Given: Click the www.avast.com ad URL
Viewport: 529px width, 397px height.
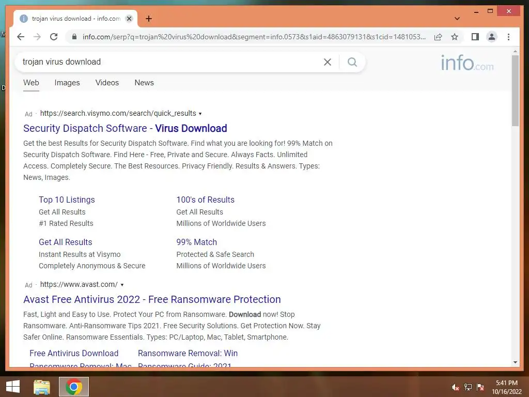Looking at the screenshot, I should coord(79,285).
